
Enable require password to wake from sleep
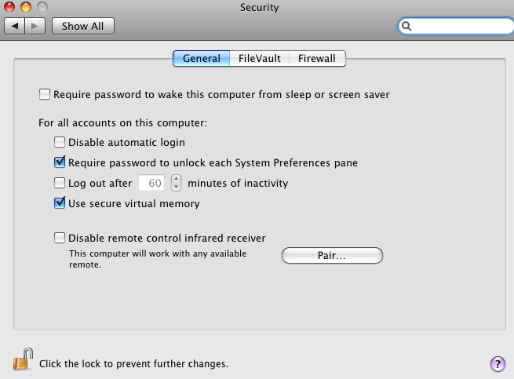44,95
